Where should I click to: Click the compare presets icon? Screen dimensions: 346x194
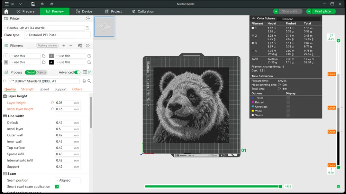coord(89,72)
